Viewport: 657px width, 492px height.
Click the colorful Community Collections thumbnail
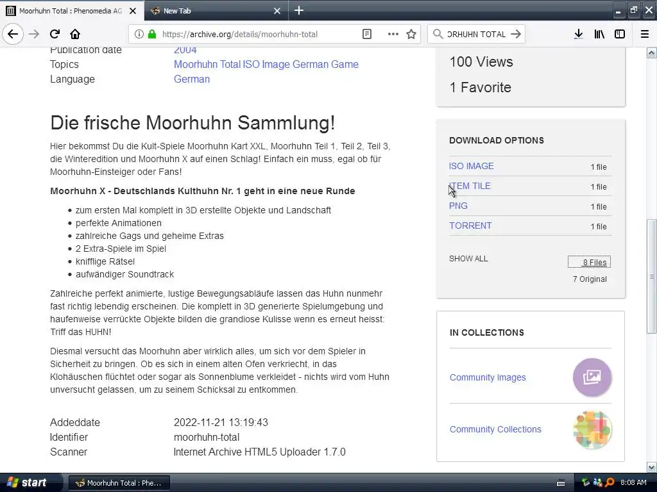[592, 430]
